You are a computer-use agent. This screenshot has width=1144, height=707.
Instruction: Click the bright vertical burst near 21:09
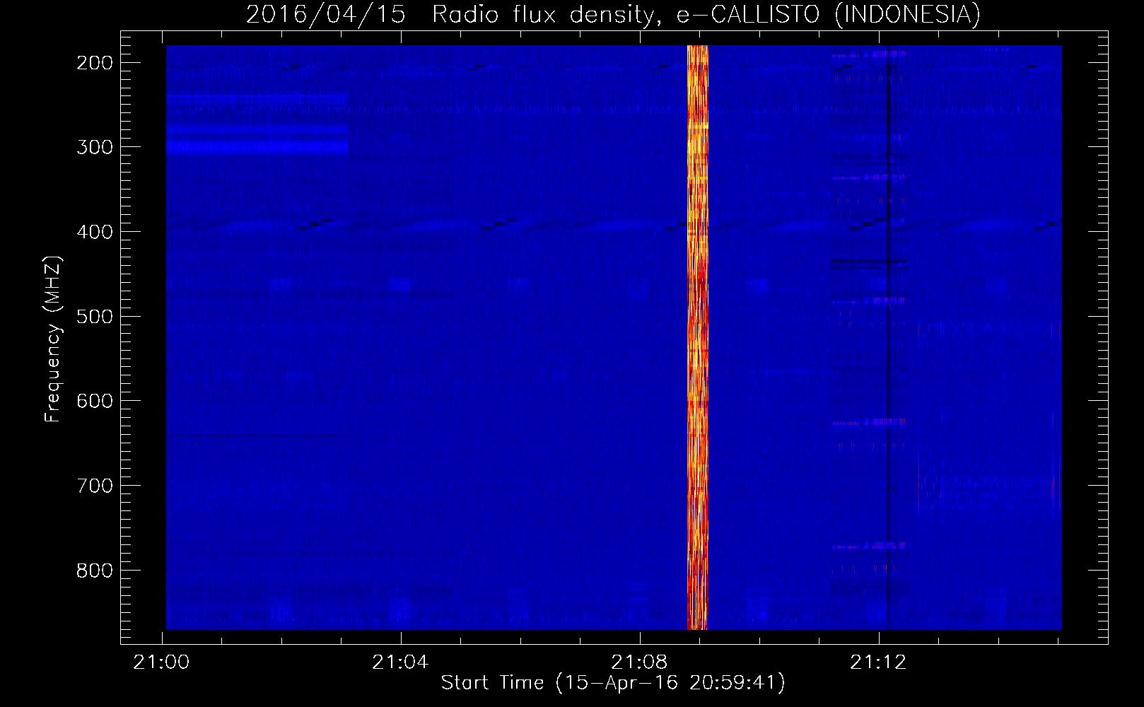click(x=698, y=337)
